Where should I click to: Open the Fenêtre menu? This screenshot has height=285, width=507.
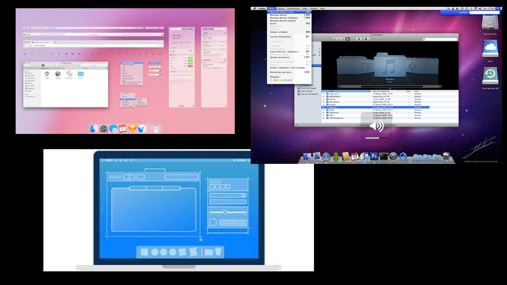[313, 8]
